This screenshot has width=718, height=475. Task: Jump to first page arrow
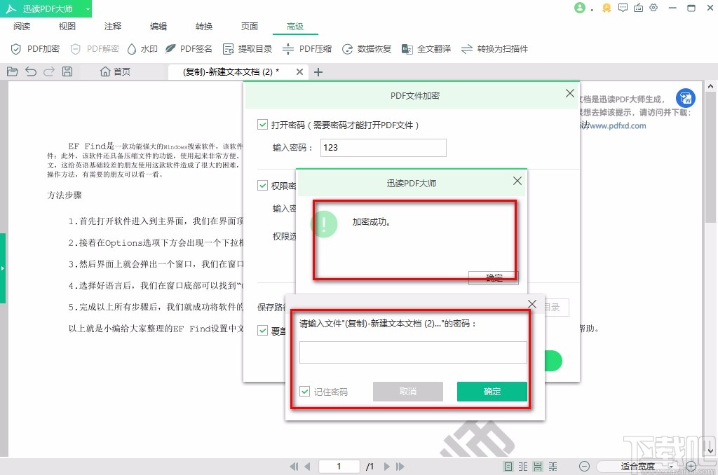coord(294,467)
